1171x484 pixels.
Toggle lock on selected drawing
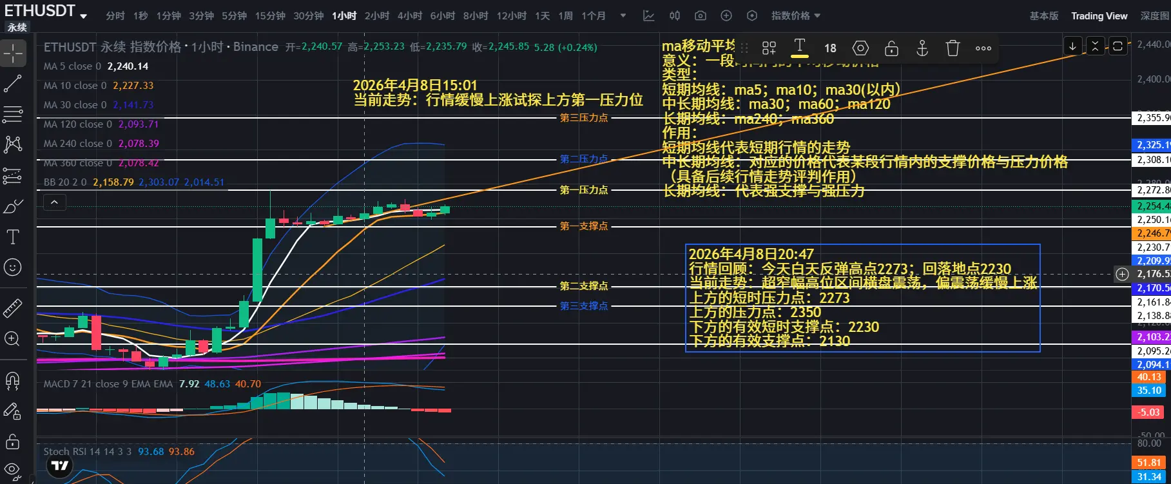[891, 48]
